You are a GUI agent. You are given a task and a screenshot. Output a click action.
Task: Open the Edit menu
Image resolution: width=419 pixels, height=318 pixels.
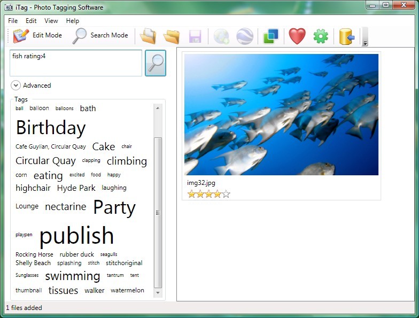point(31,21)
